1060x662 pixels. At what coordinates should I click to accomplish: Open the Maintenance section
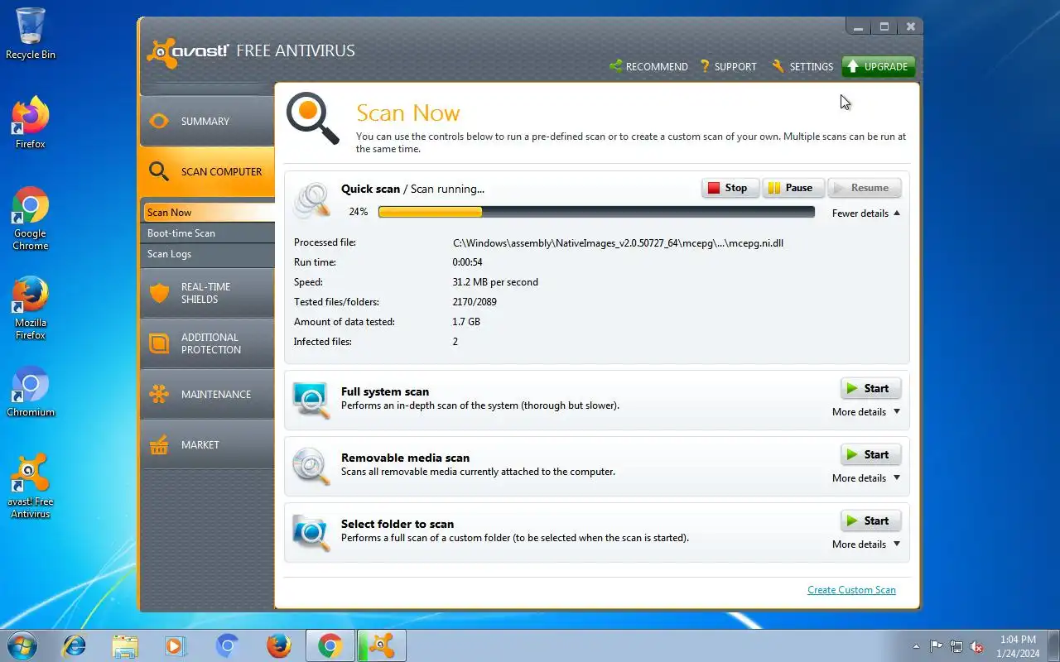(x=207, y=394)
